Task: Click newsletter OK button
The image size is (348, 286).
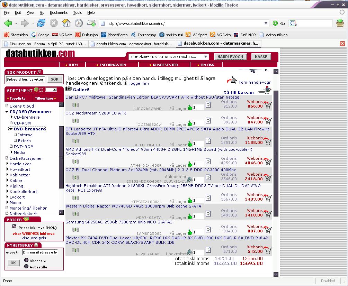Action: (13, 263)
